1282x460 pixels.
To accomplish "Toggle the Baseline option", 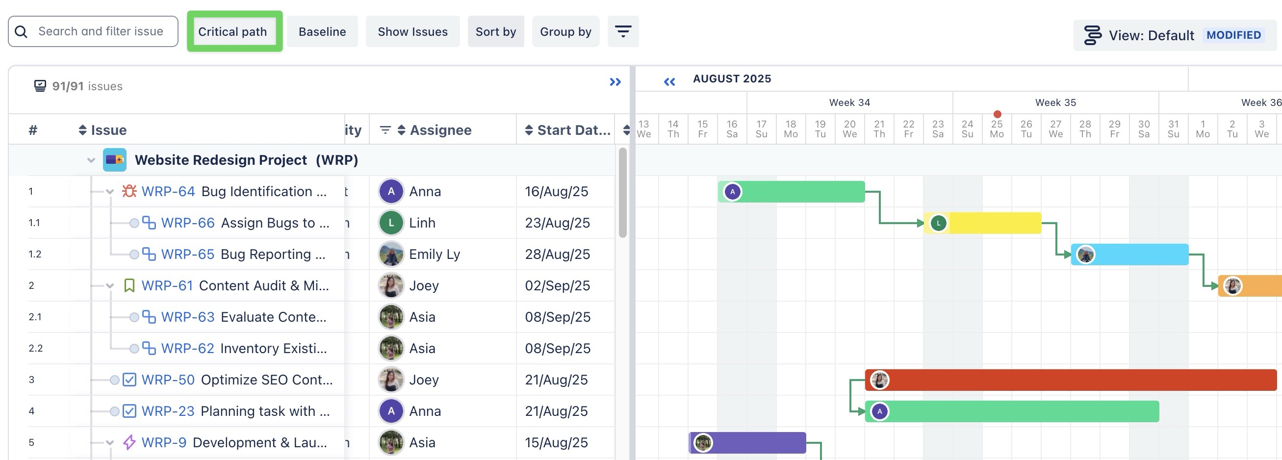I will (322, 31).
